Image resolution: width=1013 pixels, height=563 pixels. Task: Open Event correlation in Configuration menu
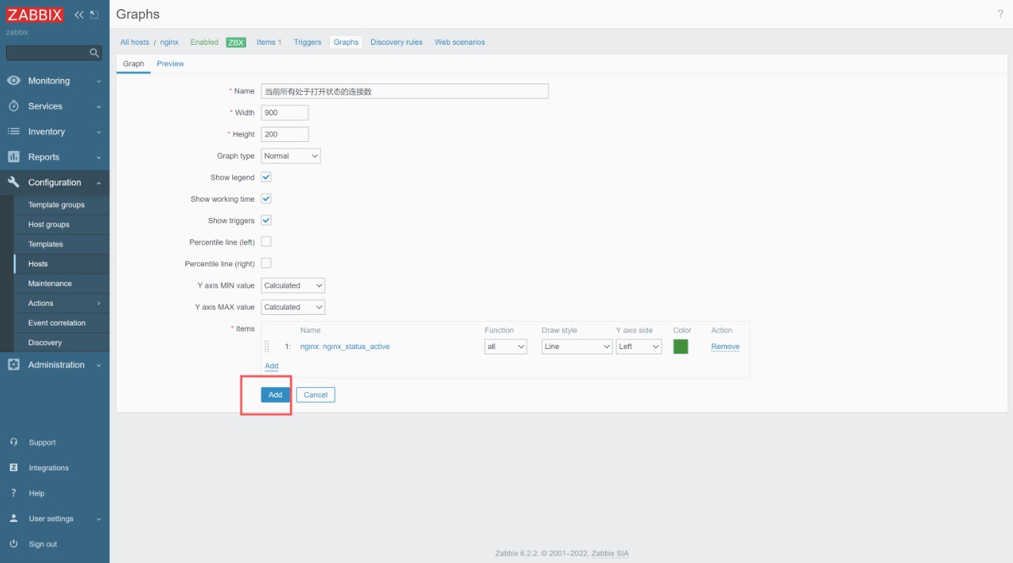pyautogui.click(x=57, y=323)
